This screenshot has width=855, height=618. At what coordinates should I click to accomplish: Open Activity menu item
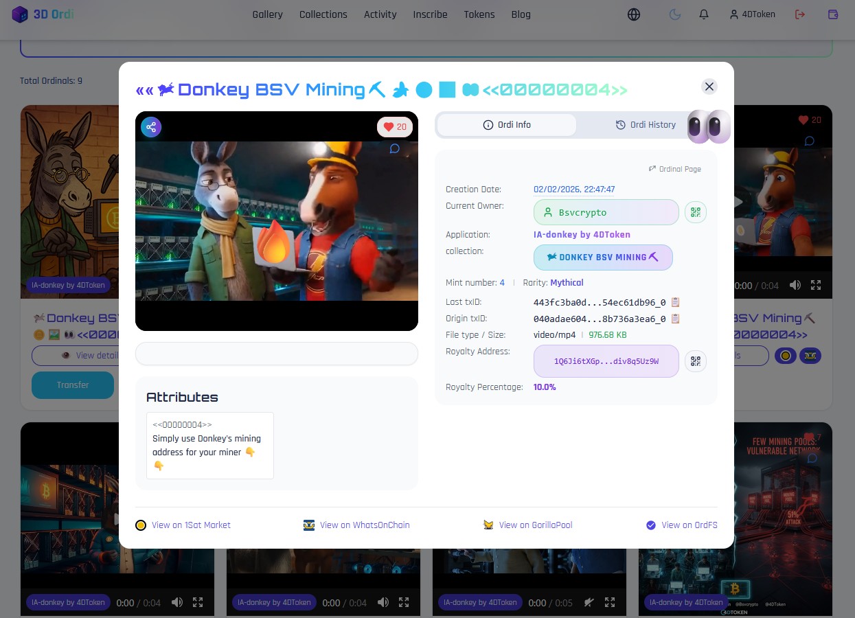pos(380,14)
